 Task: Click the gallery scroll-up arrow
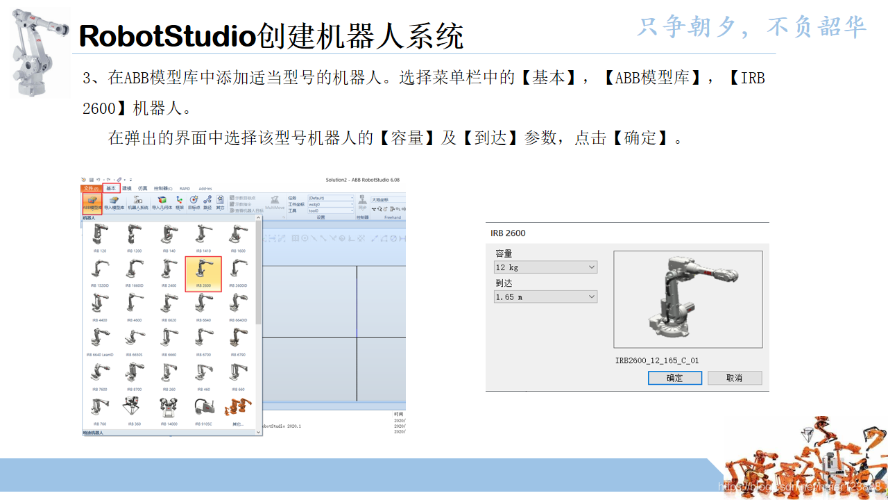click(259, 218)
